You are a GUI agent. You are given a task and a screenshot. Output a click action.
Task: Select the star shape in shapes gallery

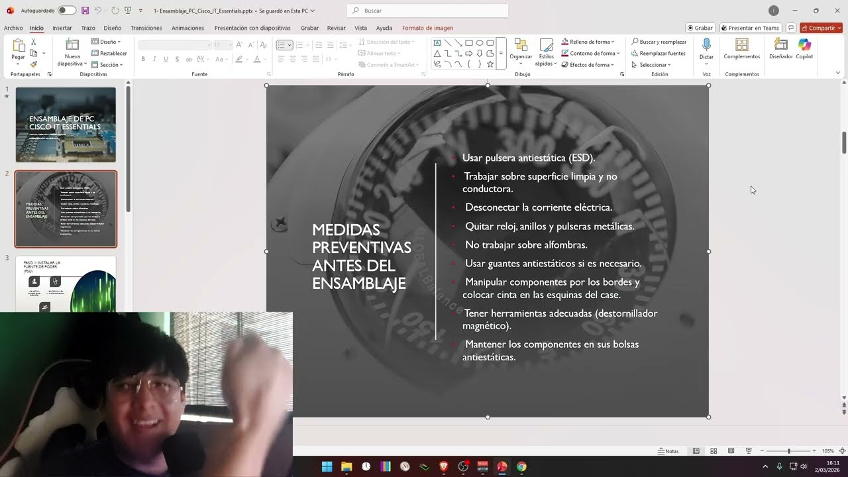pyautogui.click(x=490, y=64)
